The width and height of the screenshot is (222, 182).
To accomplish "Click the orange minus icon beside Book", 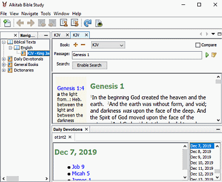I will [x=83, y=45].
